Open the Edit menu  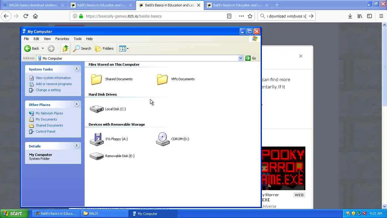(x=36, y=39)
